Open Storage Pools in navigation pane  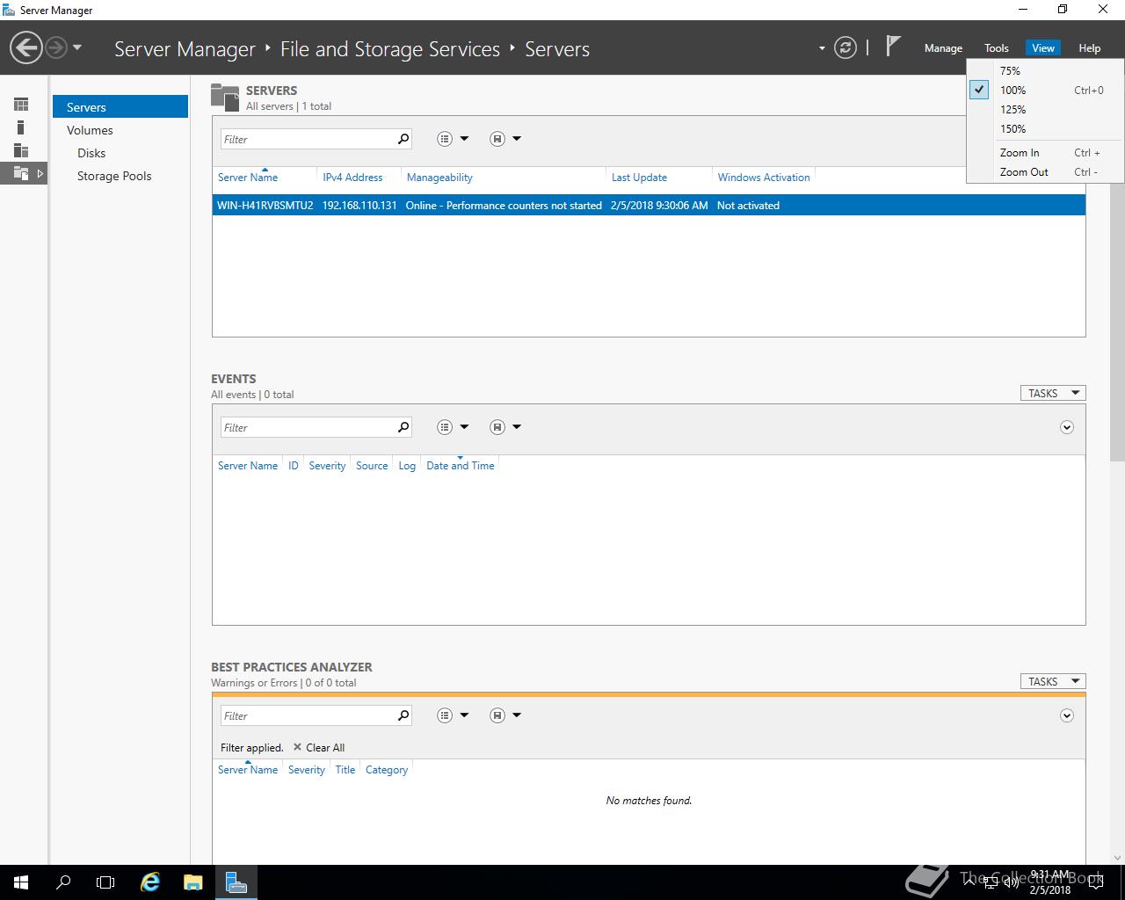[120, 176]
